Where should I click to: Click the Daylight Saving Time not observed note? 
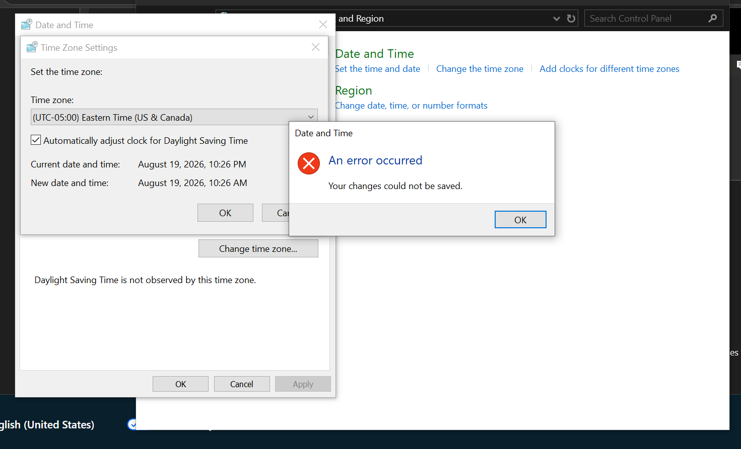(x=145, y=280)
